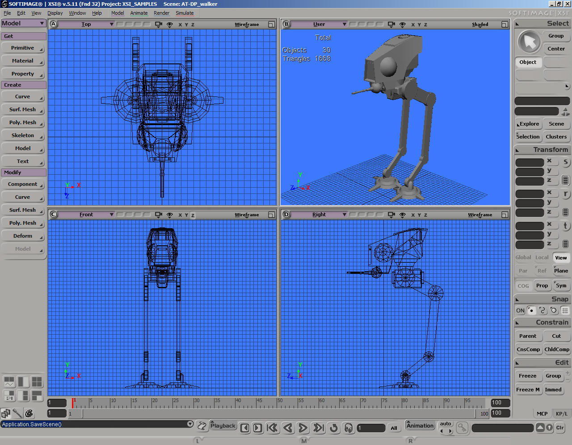
Task: Toggle eye visibility in Top viewport header
Action: tap(170, 25)
